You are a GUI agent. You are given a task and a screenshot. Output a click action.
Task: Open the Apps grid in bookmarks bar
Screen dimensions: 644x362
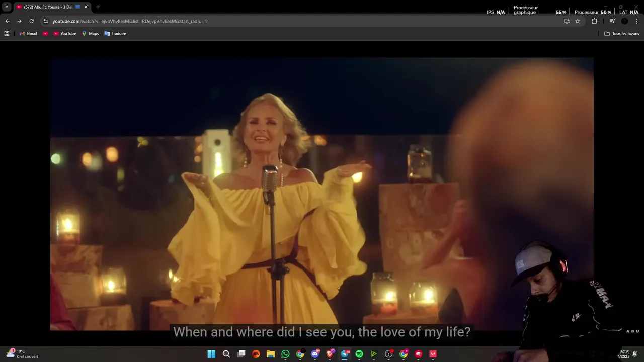(7, 34)
